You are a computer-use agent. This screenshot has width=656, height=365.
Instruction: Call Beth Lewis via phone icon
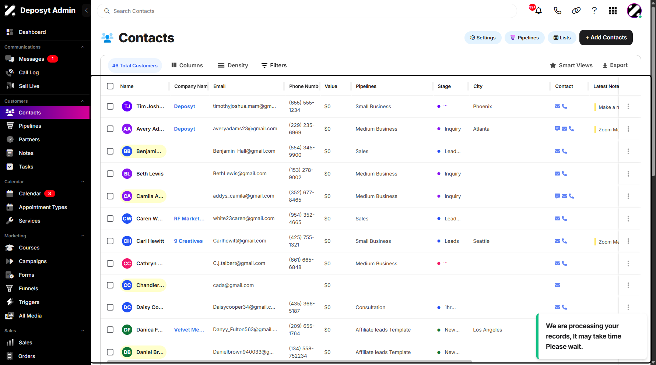(564, 174)
